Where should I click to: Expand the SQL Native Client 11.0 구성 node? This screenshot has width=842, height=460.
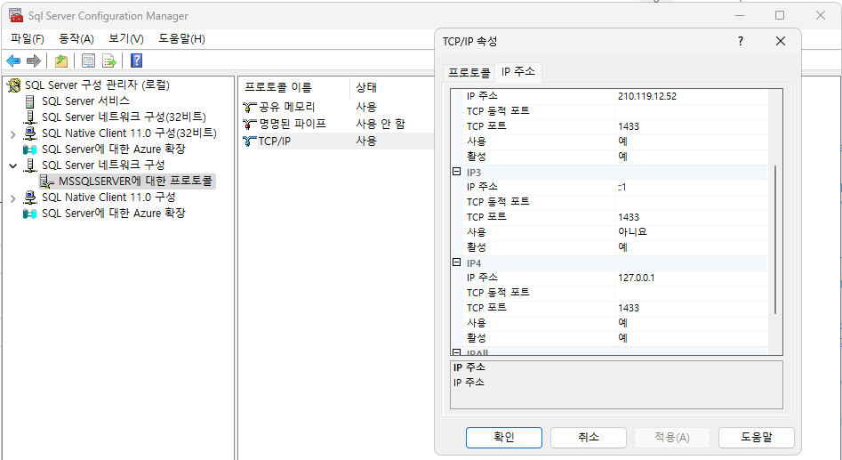click(12, 198)
